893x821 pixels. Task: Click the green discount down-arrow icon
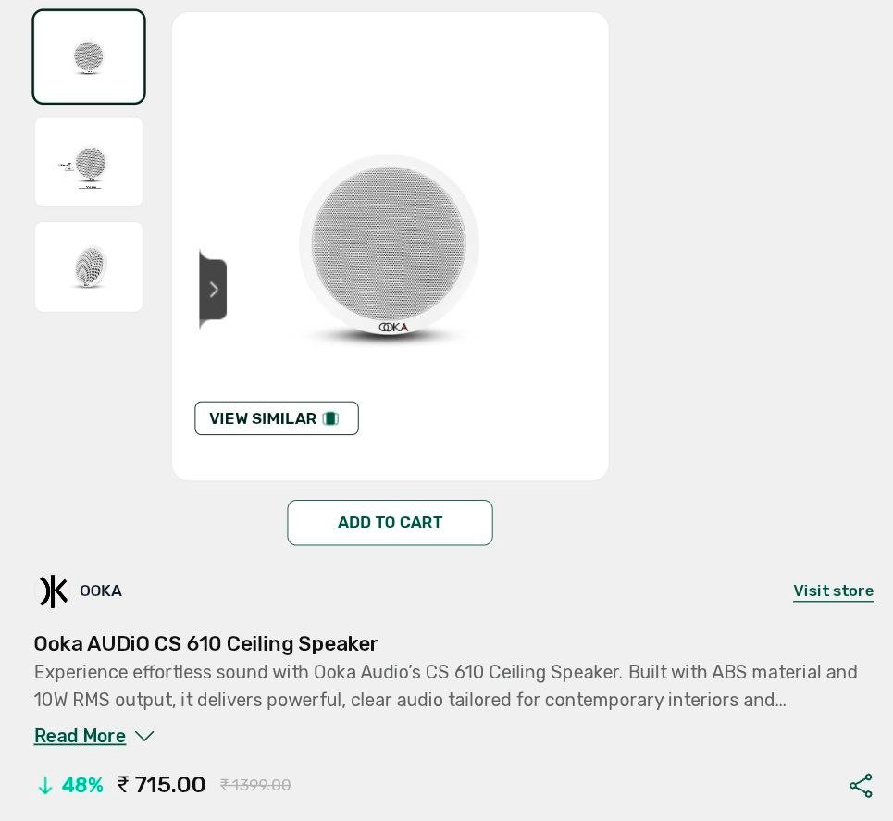point(45,786)
